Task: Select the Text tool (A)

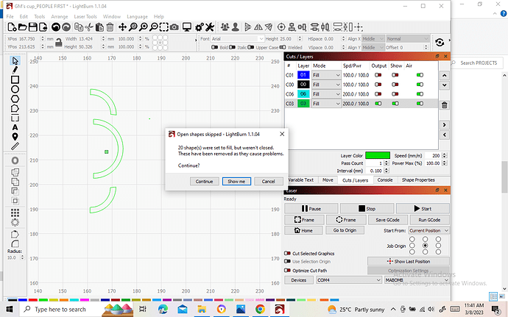Action: coord(15,127)
